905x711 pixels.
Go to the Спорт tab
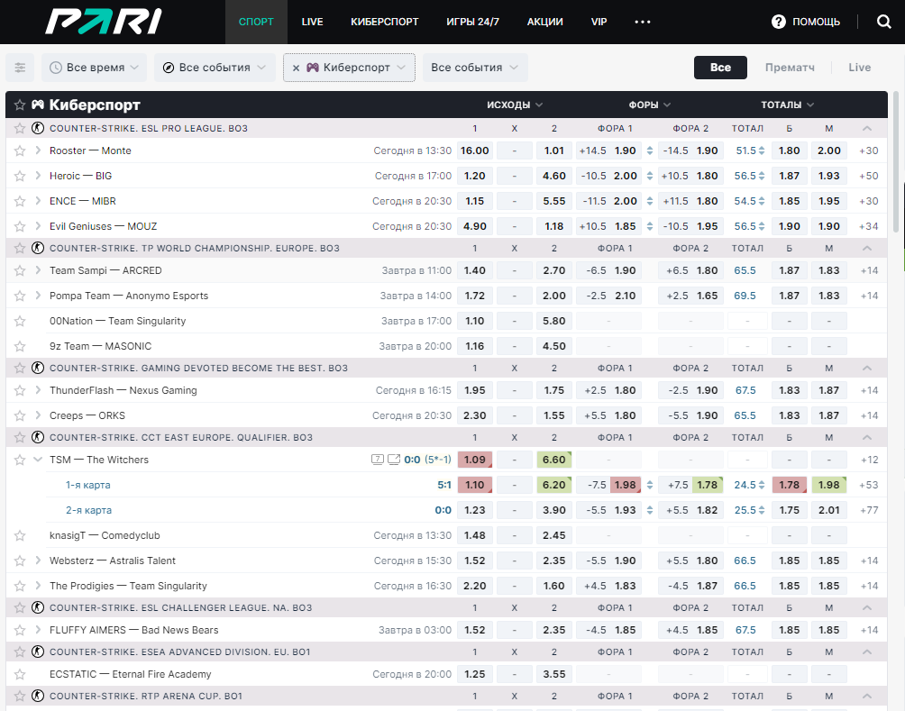point(256,22)
